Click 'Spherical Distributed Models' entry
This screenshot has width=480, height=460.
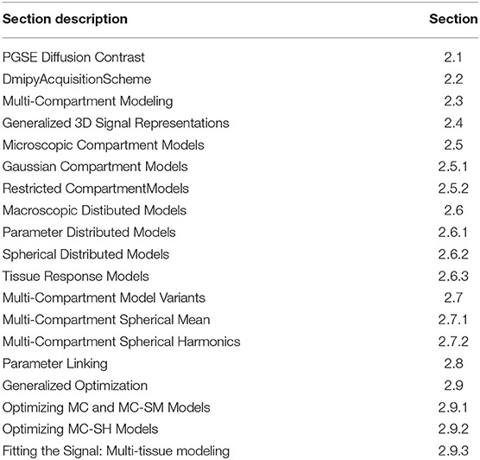coord(85,254)
